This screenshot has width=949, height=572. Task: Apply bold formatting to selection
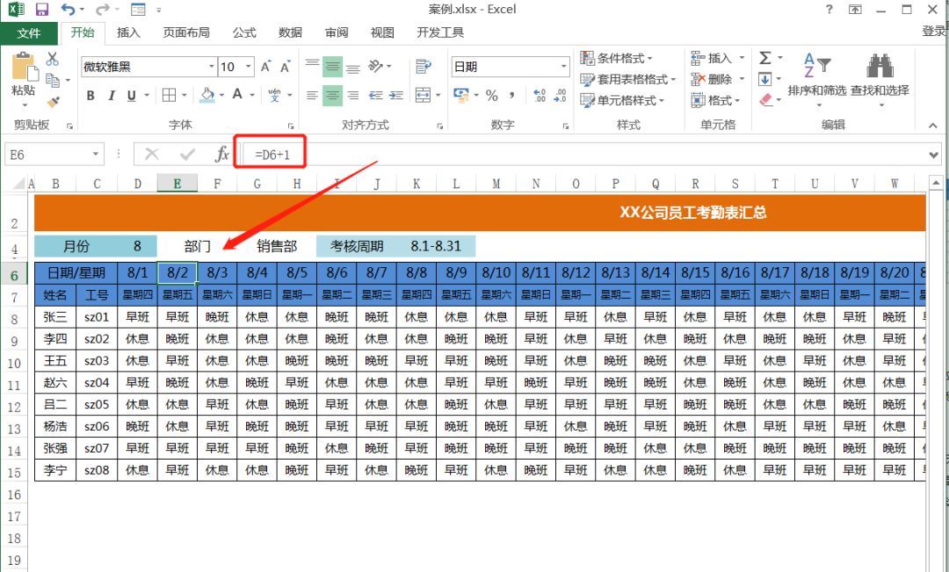click(x=91, y=97)
